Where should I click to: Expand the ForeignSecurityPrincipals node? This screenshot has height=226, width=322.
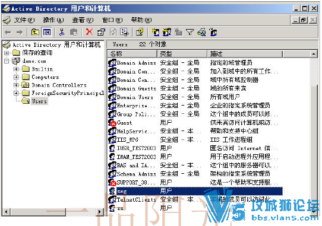(16, 93)
